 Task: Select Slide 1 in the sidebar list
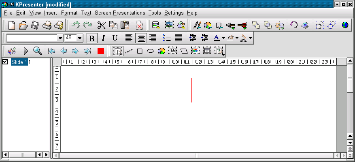(19, 62)
